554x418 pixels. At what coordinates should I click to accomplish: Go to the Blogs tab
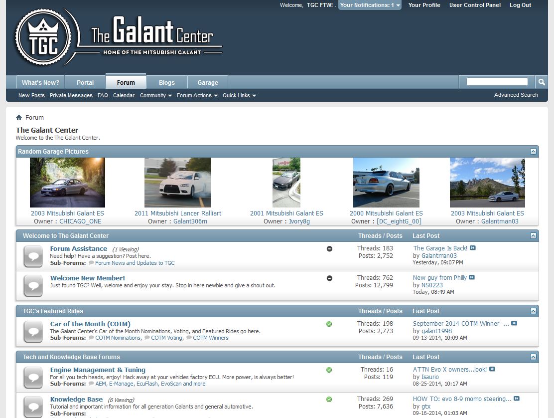coord(167,82)
